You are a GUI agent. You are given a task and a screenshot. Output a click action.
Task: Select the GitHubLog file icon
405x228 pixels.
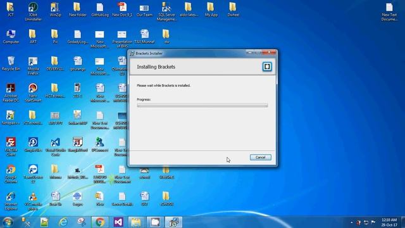pos(100,9)
